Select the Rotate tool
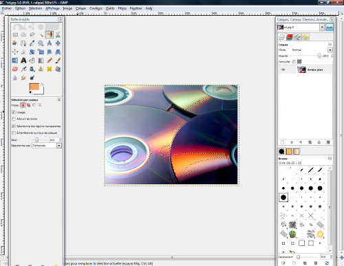The width and height of the screenshot is (344, 266). (x=32, y=52)
